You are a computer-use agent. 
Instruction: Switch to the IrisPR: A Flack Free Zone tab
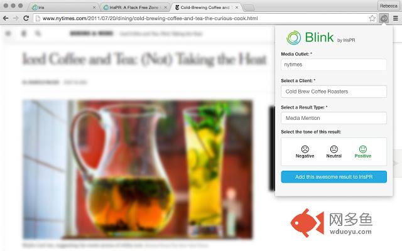(134, 8)
